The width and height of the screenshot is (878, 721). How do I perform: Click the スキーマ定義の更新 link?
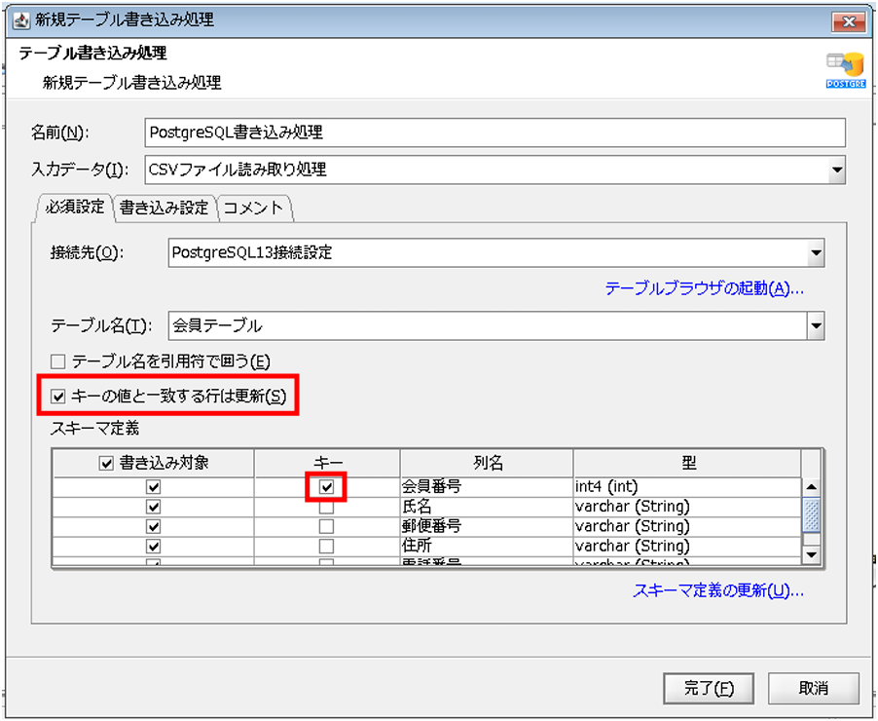click(x=718, y=590)
